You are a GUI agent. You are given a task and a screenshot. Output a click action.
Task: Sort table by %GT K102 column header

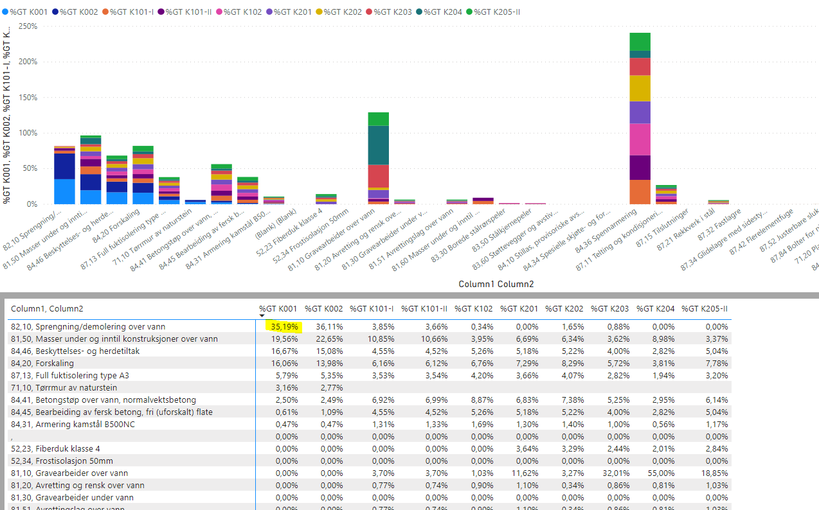point(474,308)
